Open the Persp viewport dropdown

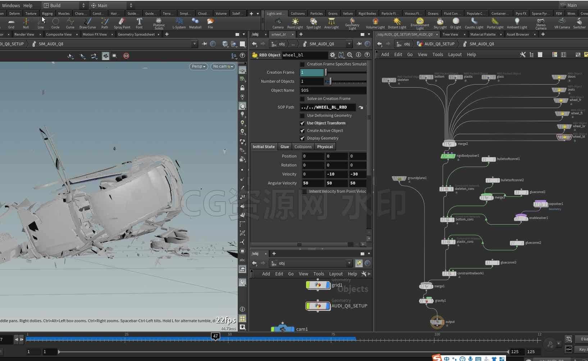(x=199, y=67)
